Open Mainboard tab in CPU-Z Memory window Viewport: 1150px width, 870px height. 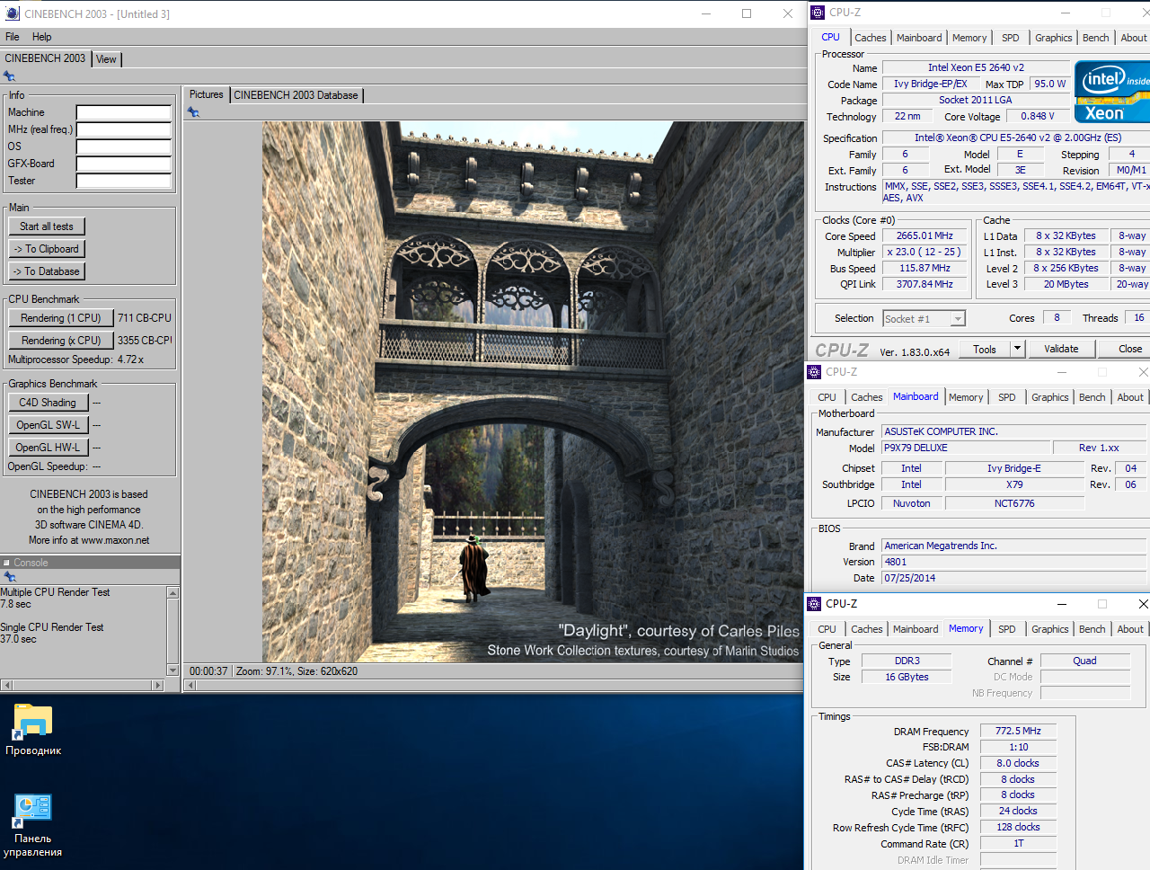(x=916, y=629)
